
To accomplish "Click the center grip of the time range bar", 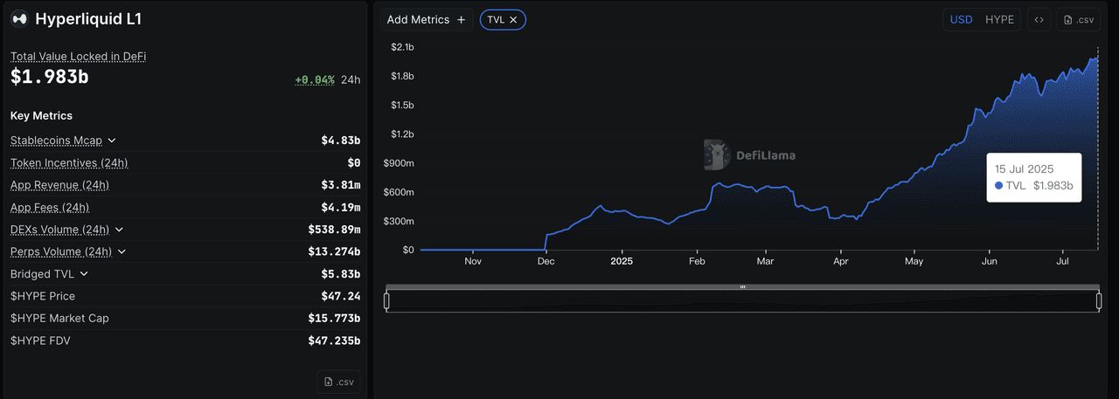I will click(x=742, y=286).
